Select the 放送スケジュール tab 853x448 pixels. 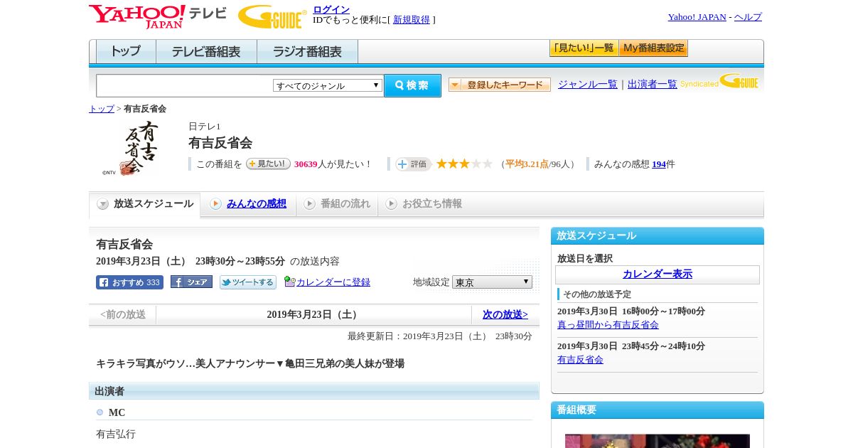pos(145,204)
